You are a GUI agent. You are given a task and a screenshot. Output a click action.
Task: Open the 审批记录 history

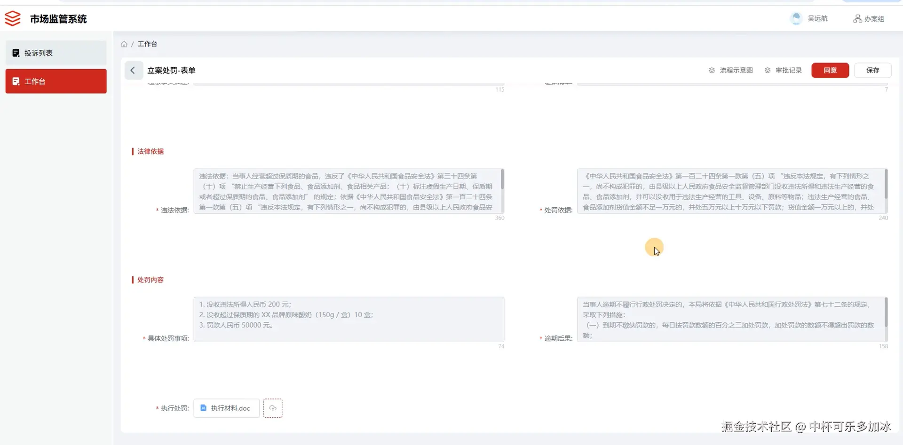(783, 70)
